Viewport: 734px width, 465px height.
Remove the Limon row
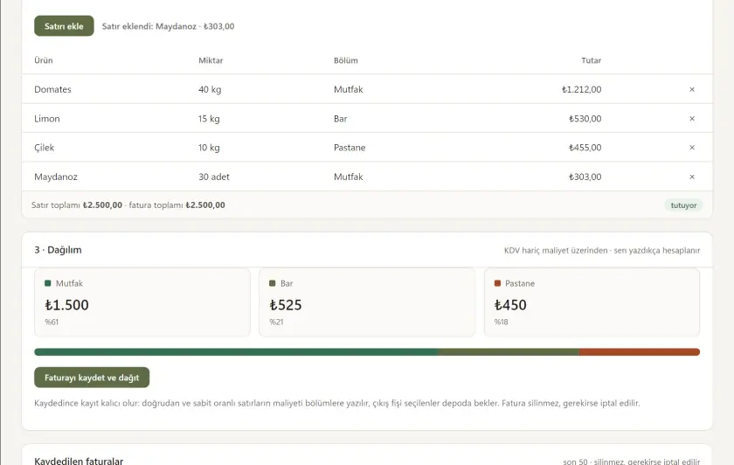coord(692,119)
